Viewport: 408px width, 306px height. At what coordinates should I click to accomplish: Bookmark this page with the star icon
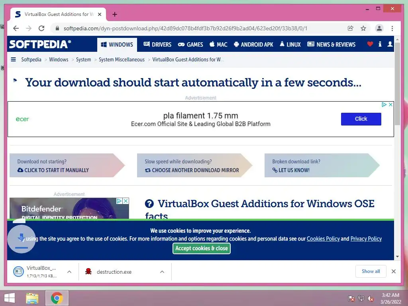tap(363, 28)
